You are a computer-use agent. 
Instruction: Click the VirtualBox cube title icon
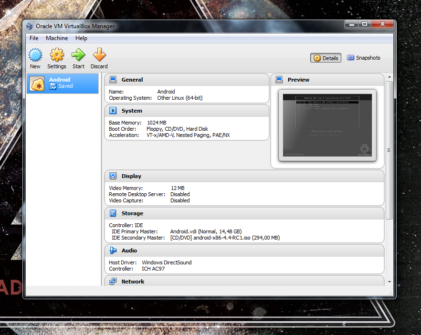click(x=29, y=26)
